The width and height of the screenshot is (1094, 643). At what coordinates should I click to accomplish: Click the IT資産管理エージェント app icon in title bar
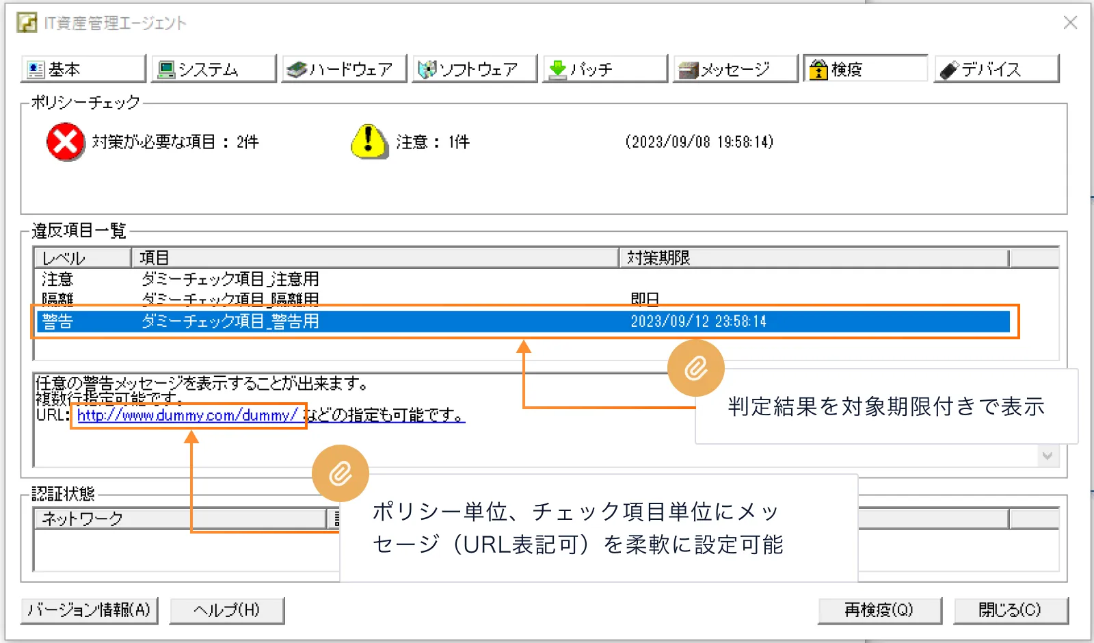[27, 23]
